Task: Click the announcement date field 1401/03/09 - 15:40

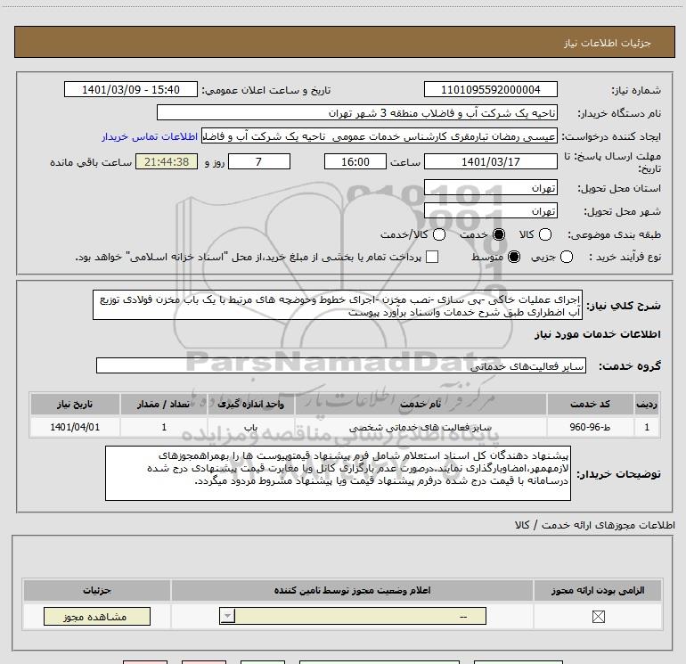Action: point(131,89)
